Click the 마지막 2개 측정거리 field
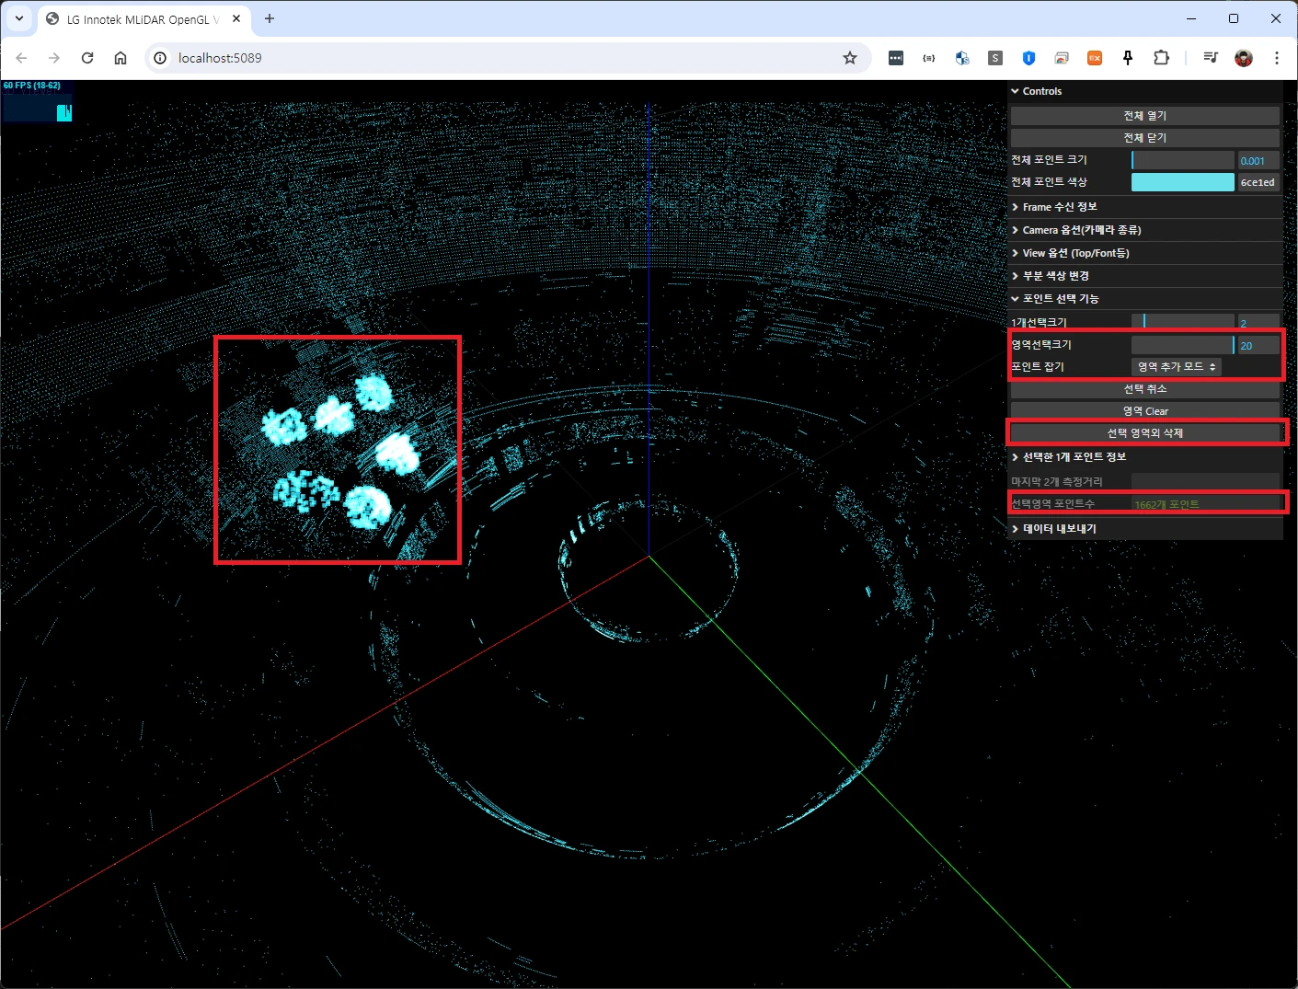 tap(1205, 481)
